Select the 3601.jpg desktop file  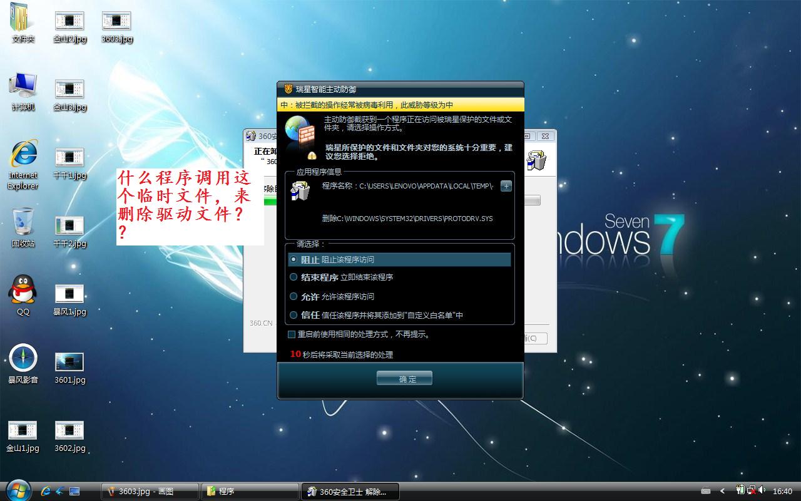pos(69,368)
